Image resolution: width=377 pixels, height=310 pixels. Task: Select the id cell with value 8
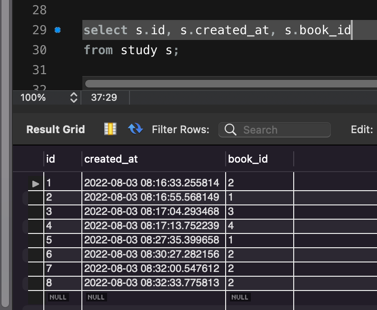63,283
